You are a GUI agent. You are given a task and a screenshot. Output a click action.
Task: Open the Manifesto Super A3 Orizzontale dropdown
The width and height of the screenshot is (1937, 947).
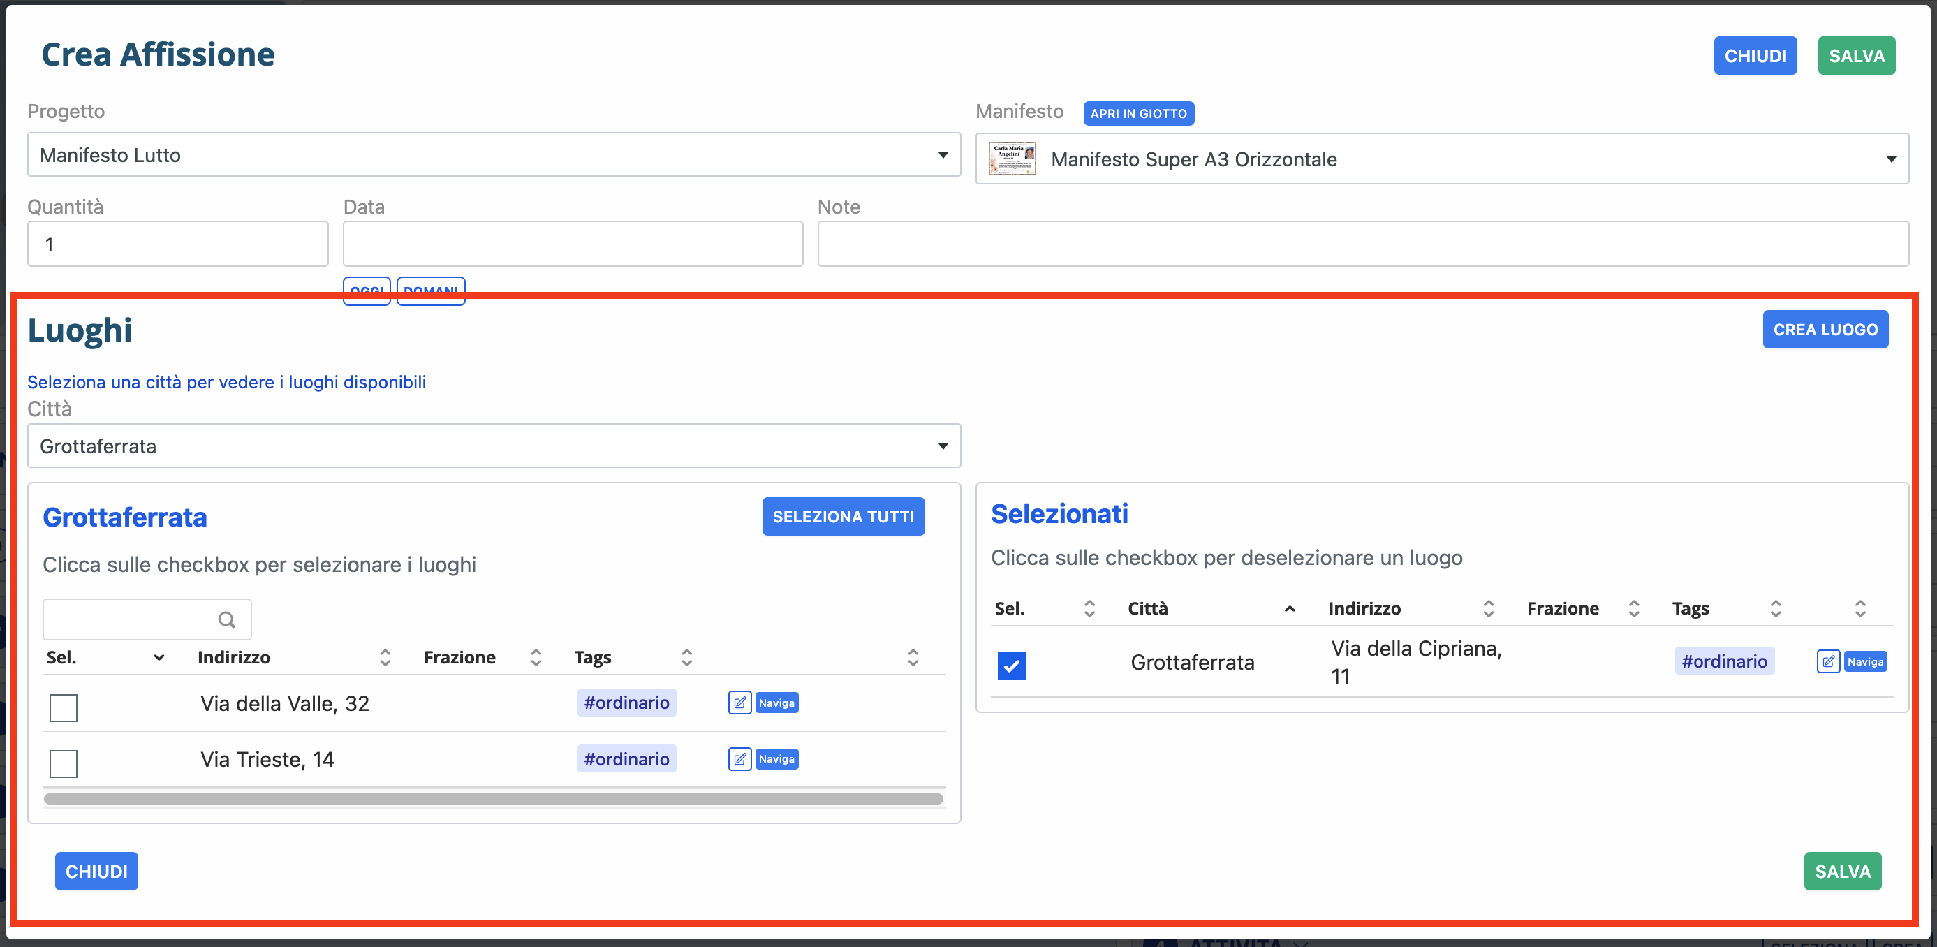(1441, 159)
